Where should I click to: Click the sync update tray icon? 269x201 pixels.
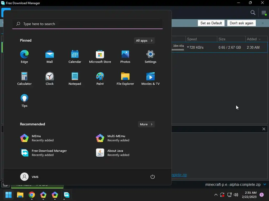point(222,195)
